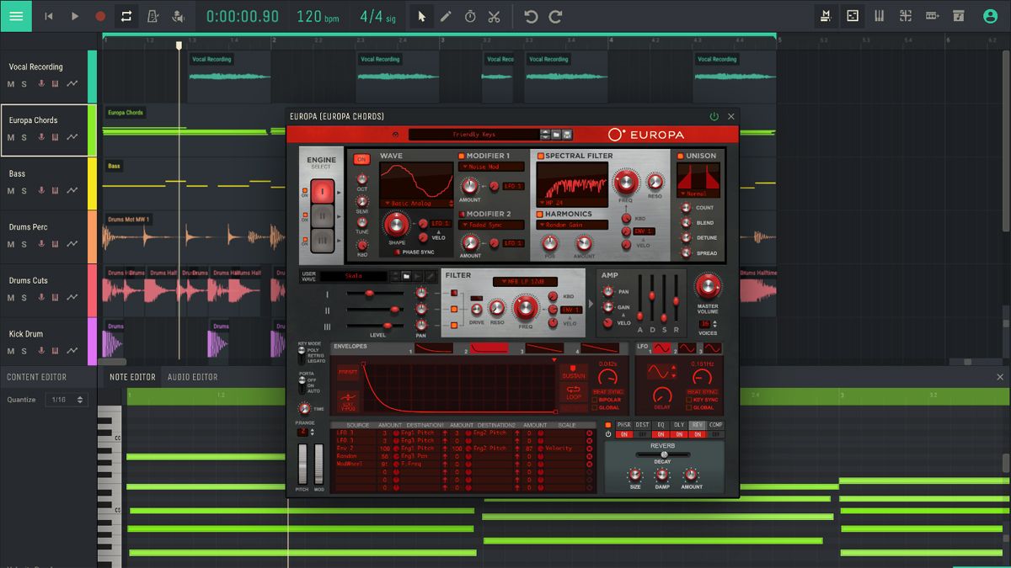
Task: Open the hamburger menu at top left
Action: [x=15, y=15]
